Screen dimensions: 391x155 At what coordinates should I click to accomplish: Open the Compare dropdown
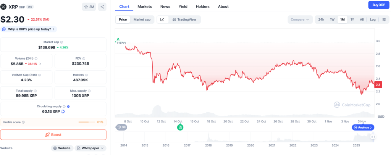pyautogui.click(x=300, y=19)
